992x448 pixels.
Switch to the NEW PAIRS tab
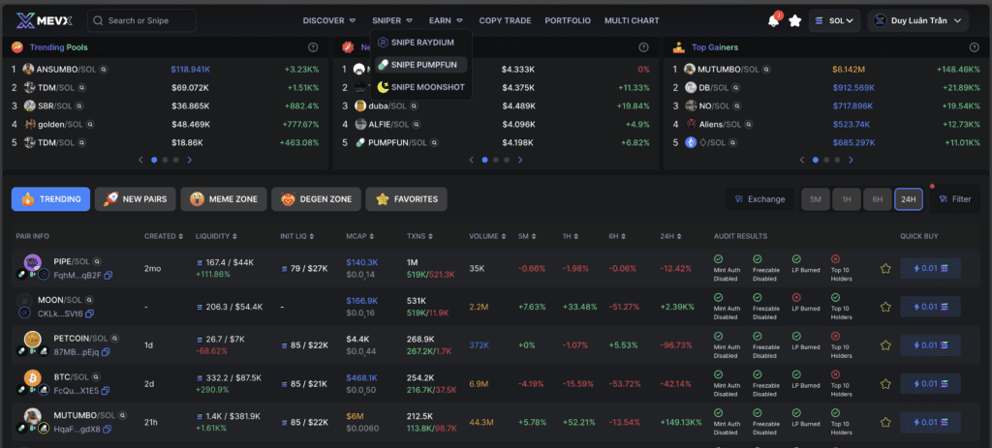click(136, 199)
